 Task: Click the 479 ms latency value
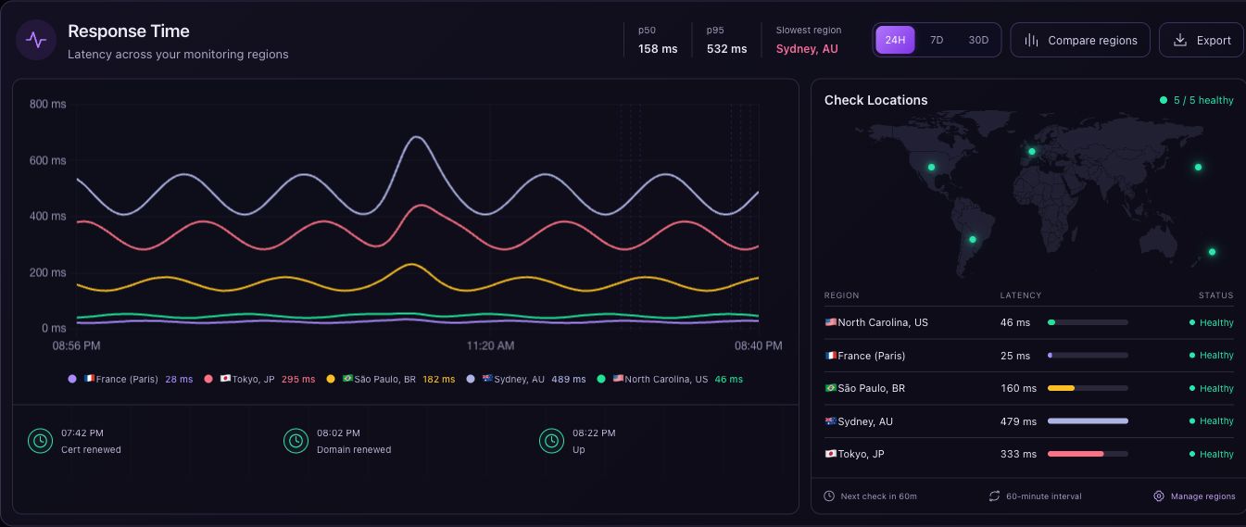pos(1018,421)
